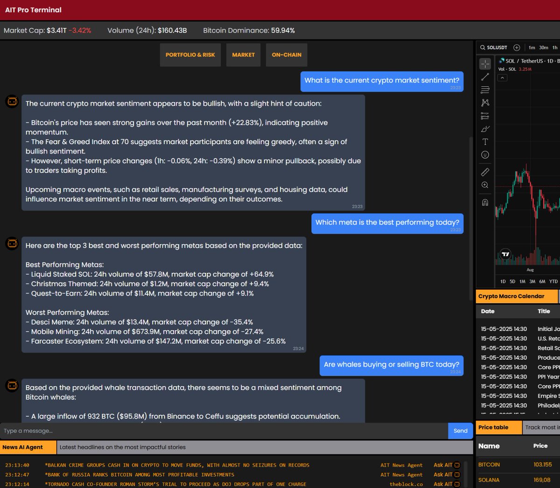The height and width of the screenshot is (488, 560).
Task: Switch to the Crypto Macro Calendar tab
Action: tap(517, 296)
